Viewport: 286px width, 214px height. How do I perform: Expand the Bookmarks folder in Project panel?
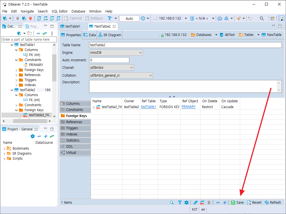(4, 149)
